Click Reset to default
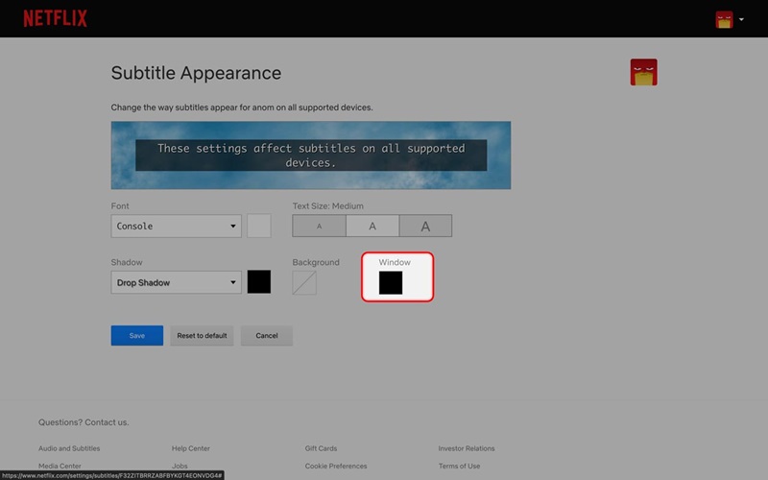The image size is (768, 480). tap(202, 336)
